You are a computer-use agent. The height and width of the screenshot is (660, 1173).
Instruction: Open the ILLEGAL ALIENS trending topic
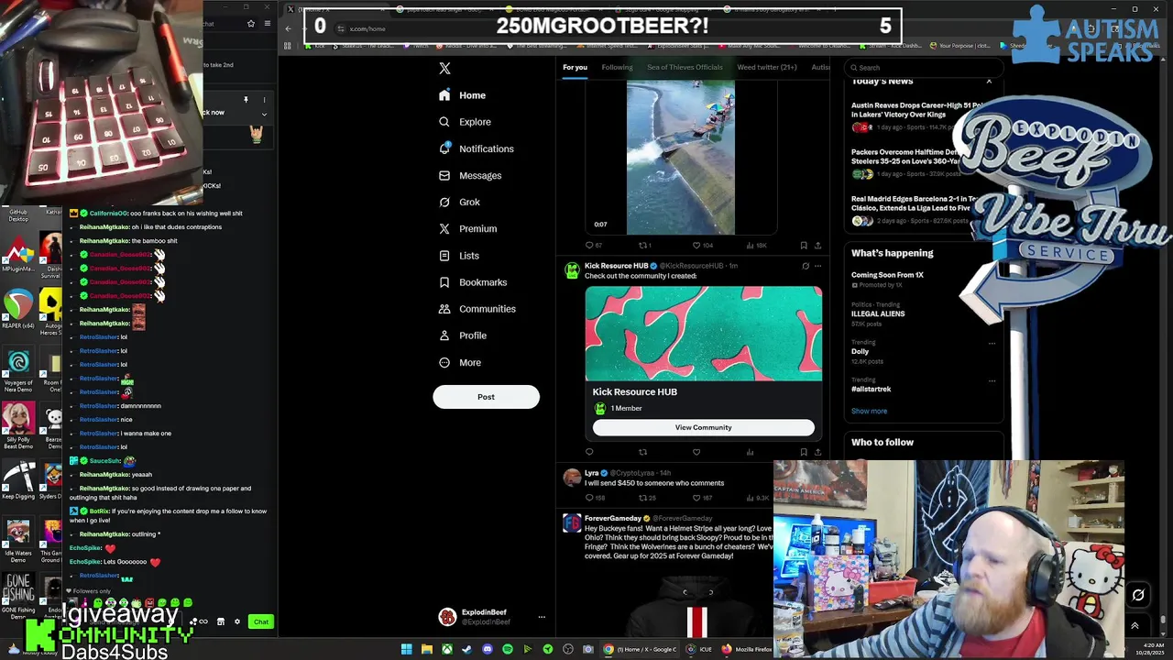pyautogui.click(x=878, y=313)
